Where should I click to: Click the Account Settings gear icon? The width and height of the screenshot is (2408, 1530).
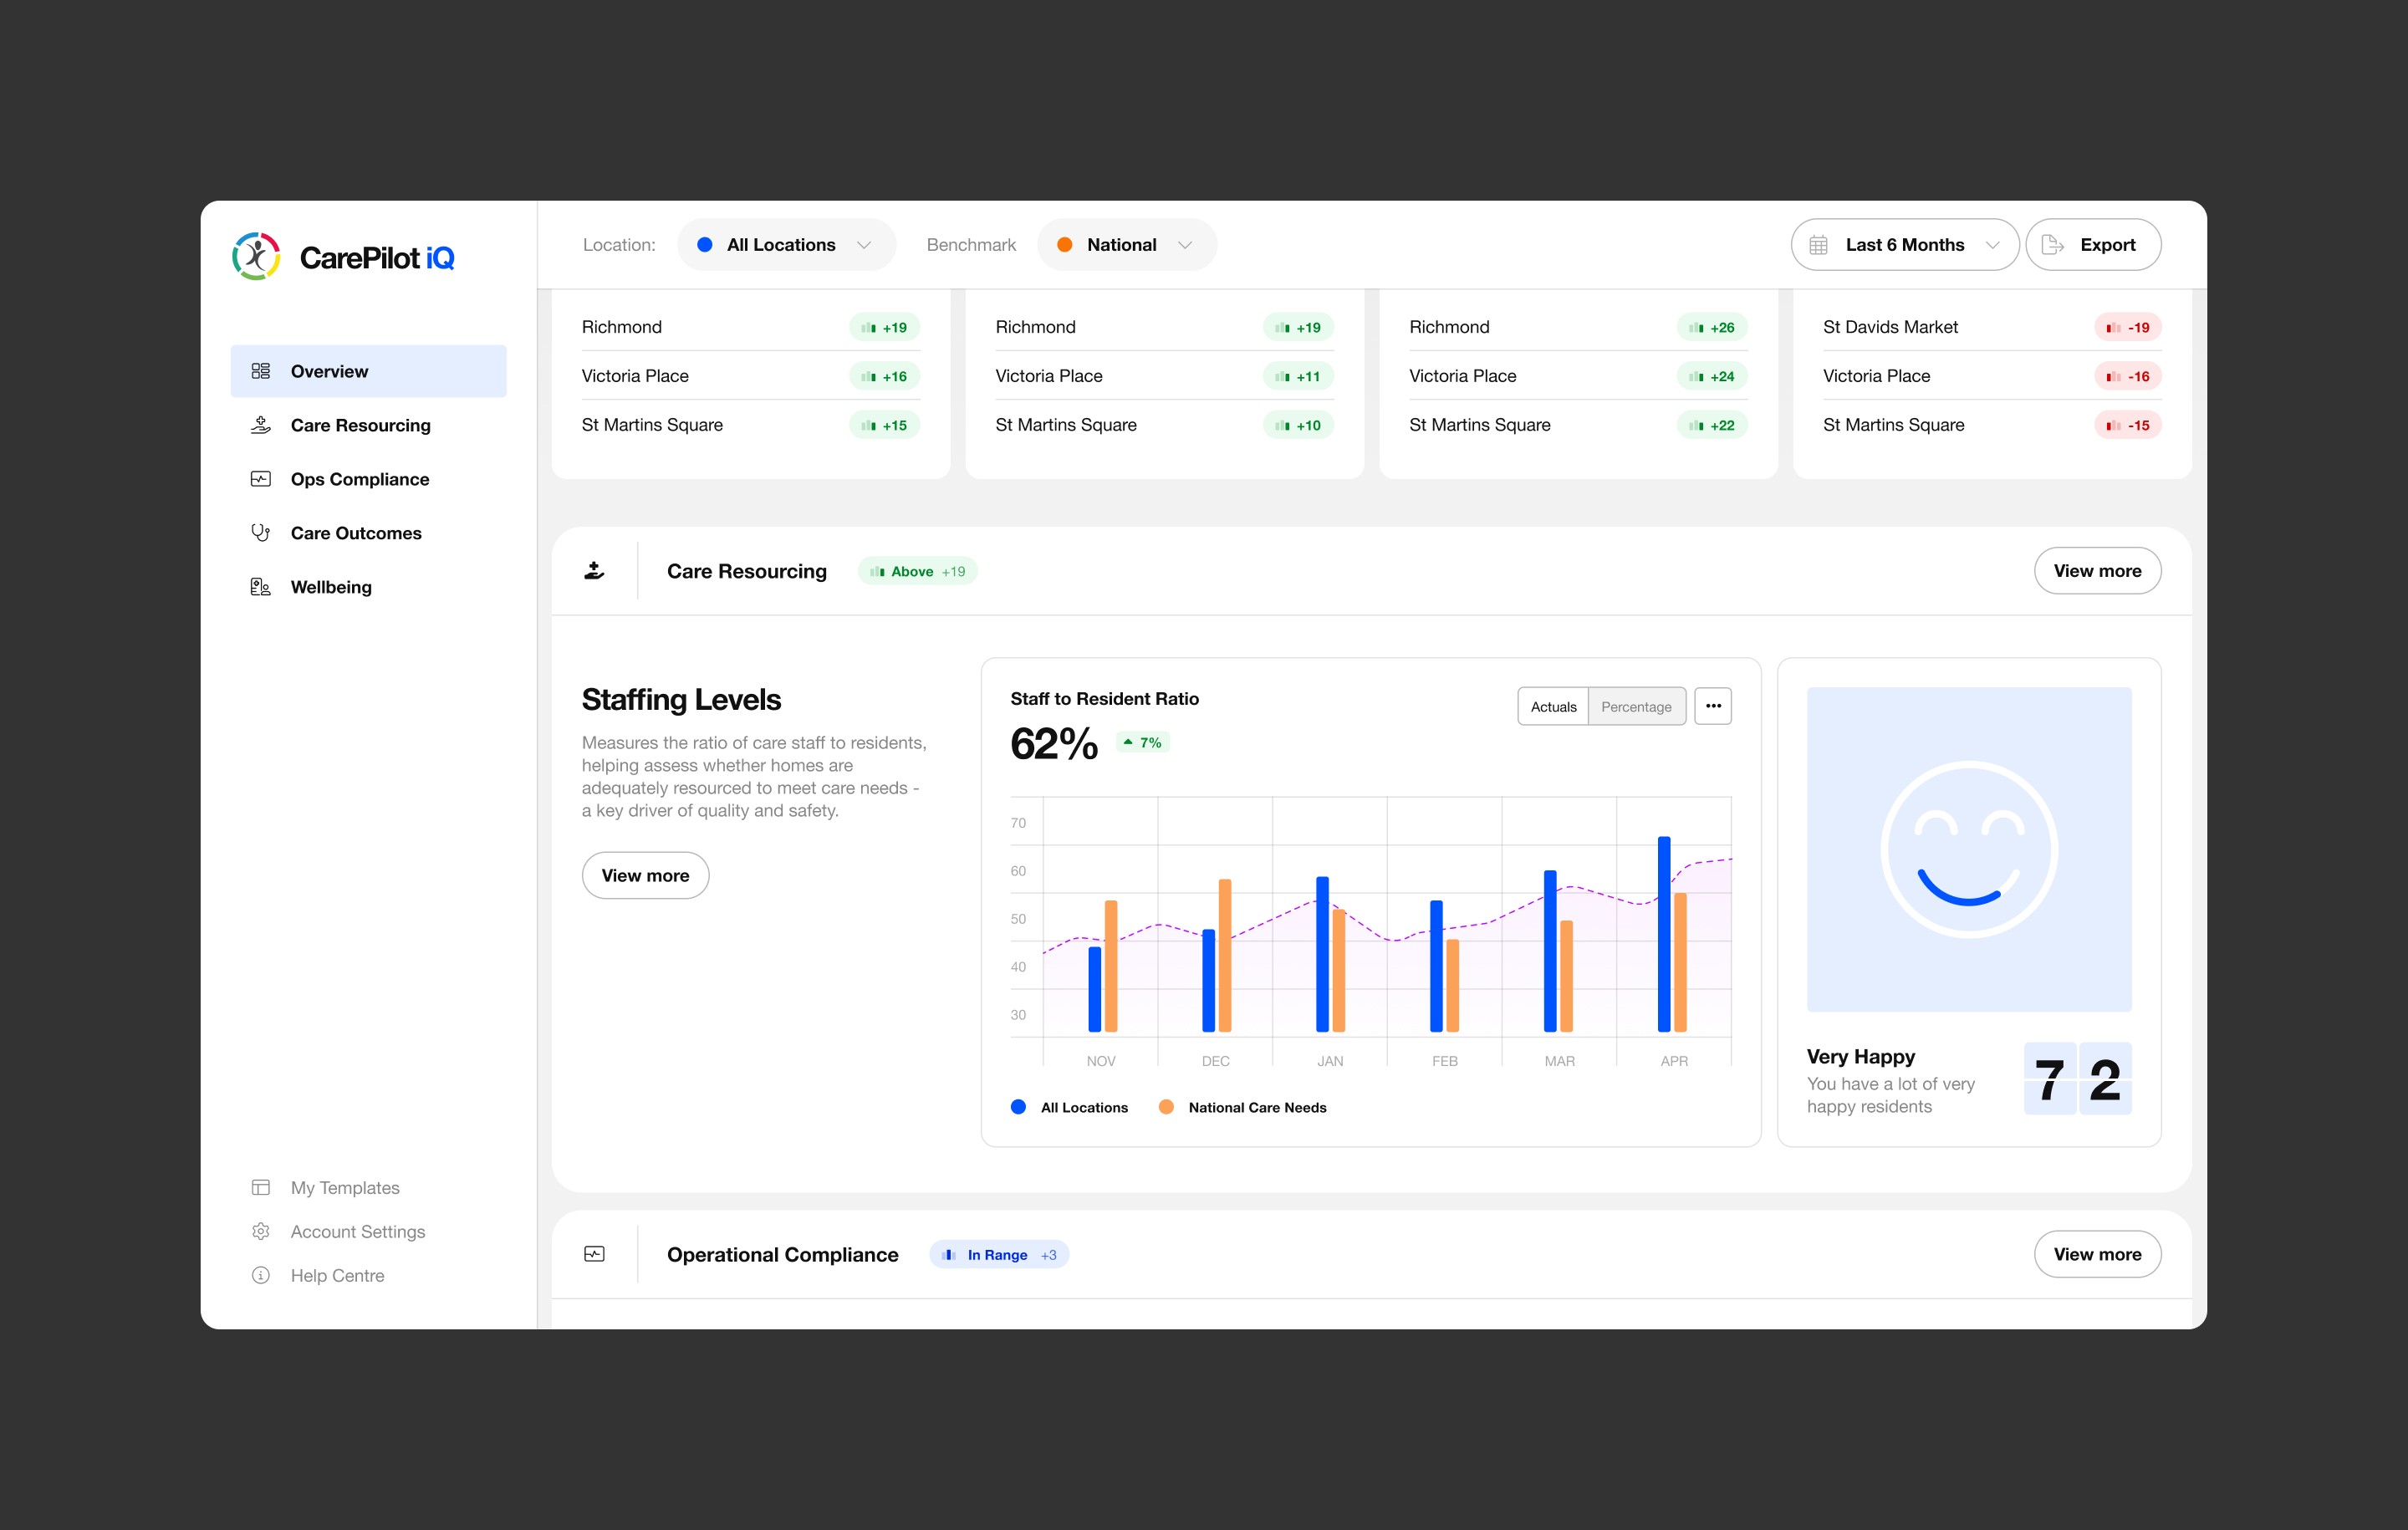click(261, 1231)
